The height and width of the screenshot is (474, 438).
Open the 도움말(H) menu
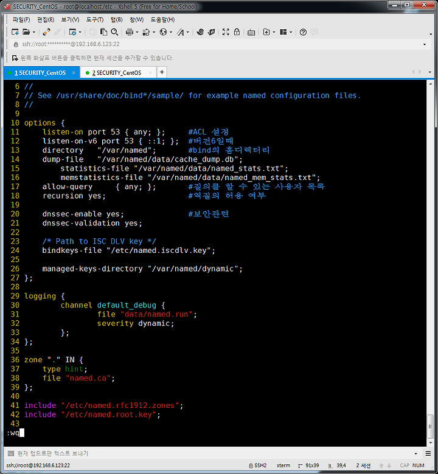point(162,19)
